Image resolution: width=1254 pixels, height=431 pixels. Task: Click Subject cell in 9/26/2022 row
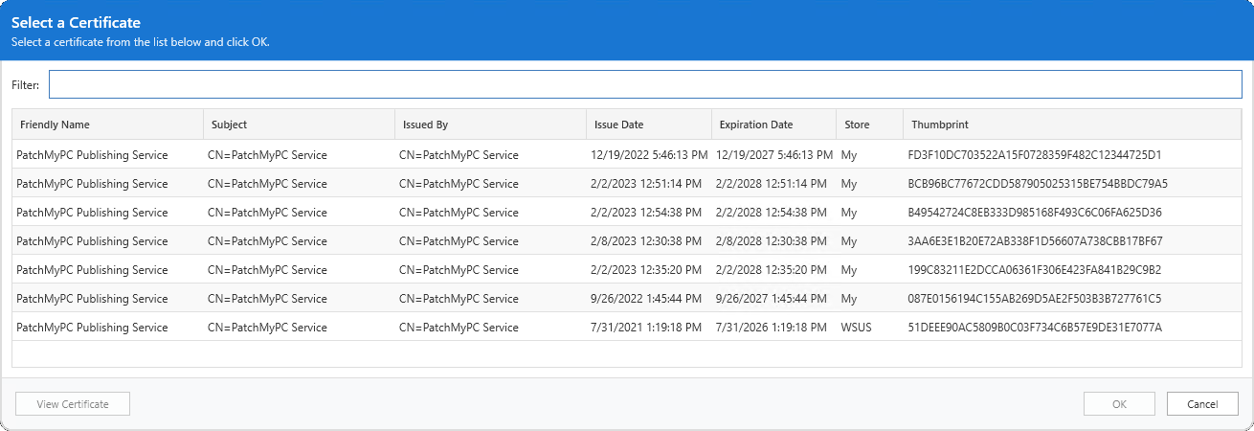point(267,299)
